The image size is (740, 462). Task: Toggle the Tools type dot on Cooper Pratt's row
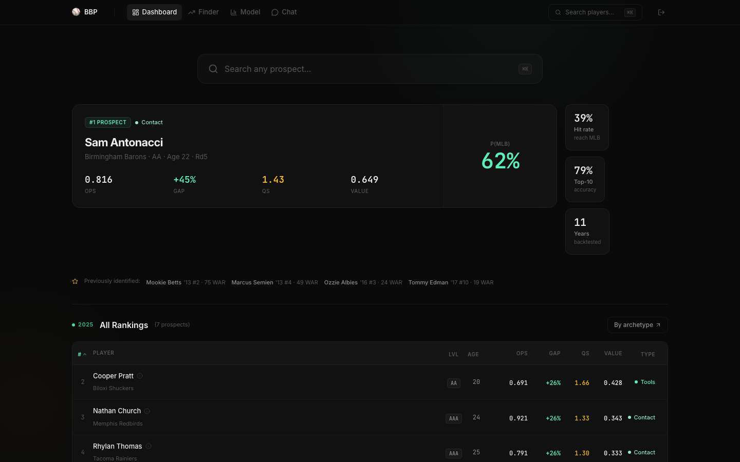pyautogui.click(x=637, y=382)
